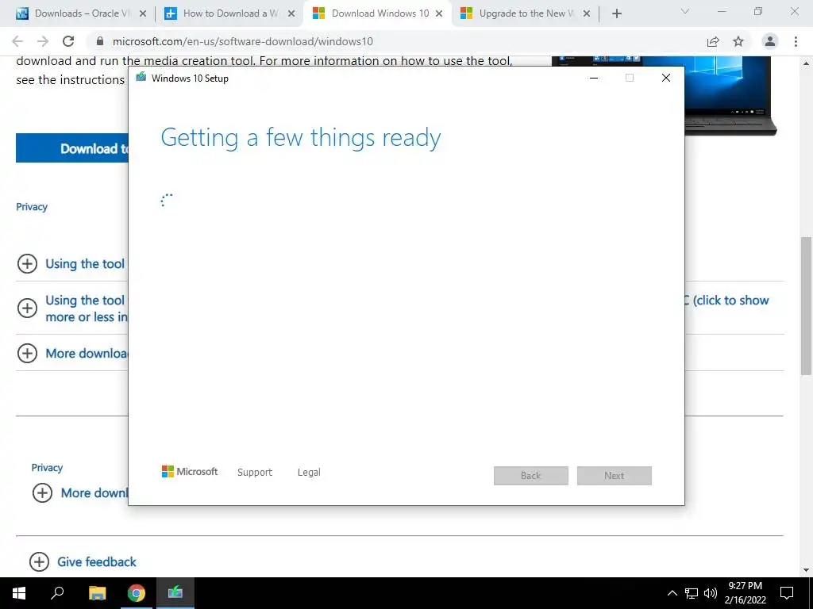Click the Back button in Setup
This screenshot has height=609, width=813.
tap(531, 476)
